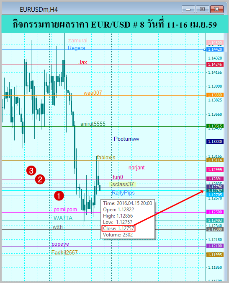Select the anirut5555 line label
The width and height of the screenshot is (229, 283).
(93, 124)
